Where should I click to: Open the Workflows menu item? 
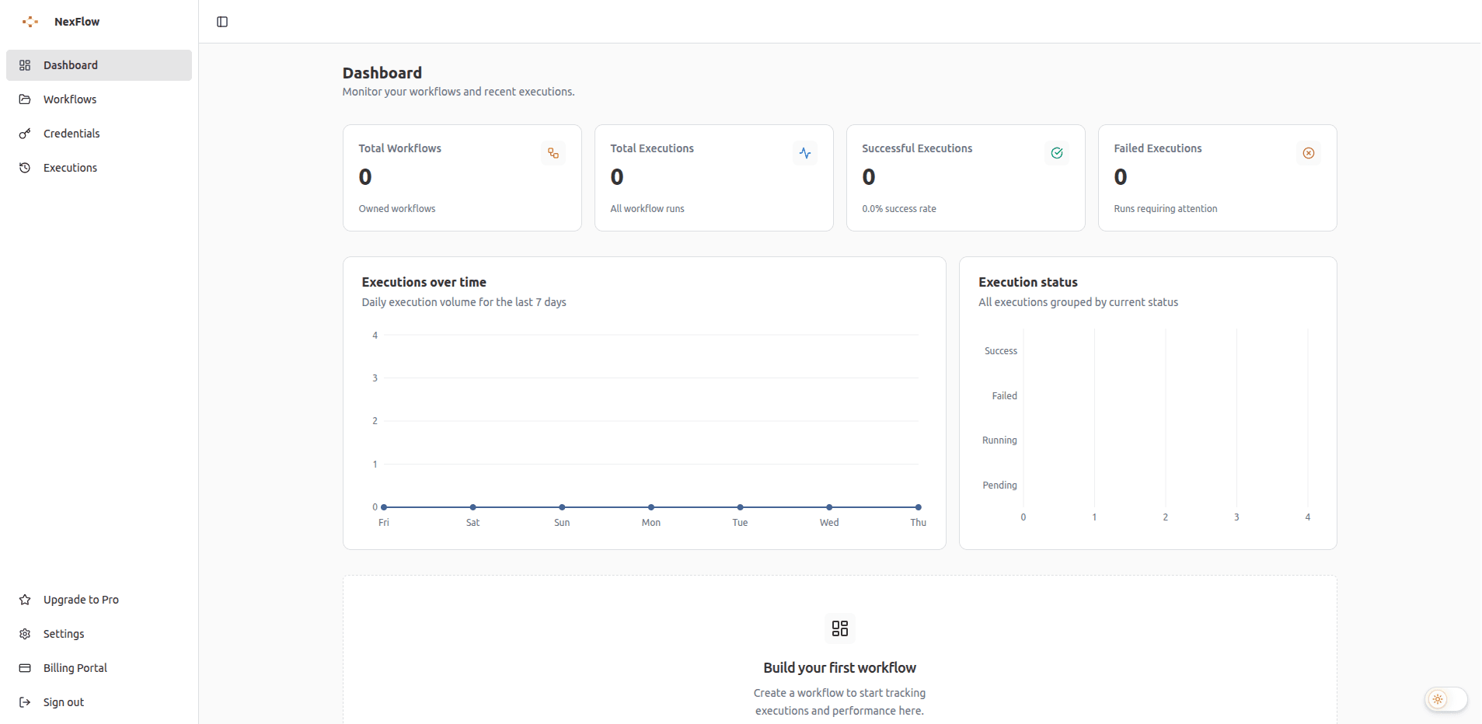pyautogui.click(x=99, y=99)
